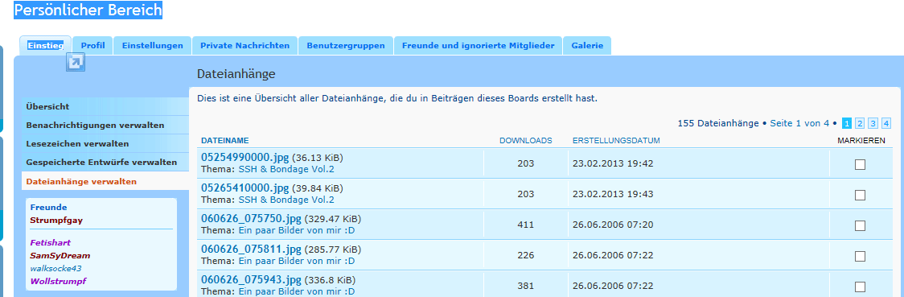Image resolution: width=904 pixels, height=297 pixels.
Task: Open file 05265410000.jpg
Action: pyautogui.click(x=245, y=188)
